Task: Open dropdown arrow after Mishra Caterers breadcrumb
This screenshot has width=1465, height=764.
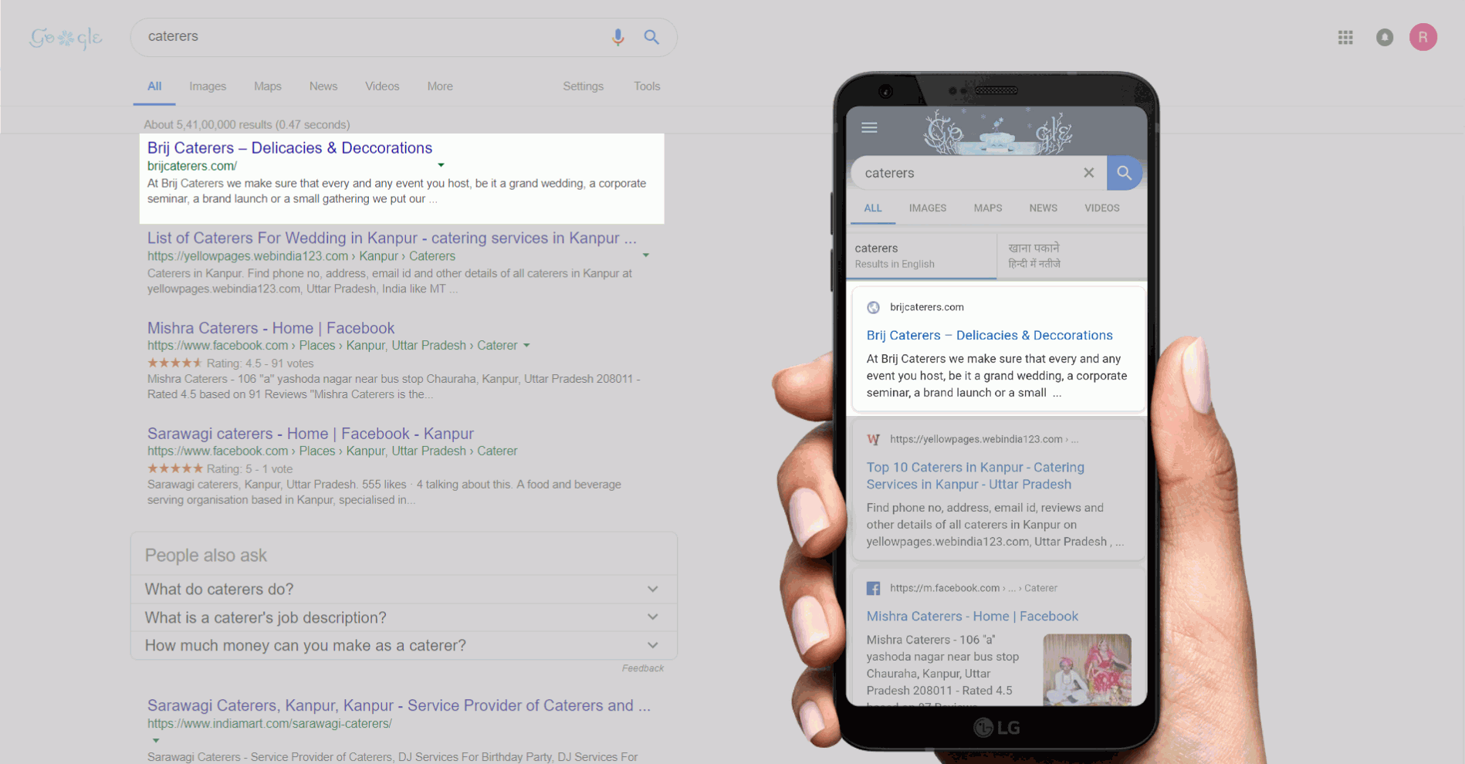Action: pos(526,346)
